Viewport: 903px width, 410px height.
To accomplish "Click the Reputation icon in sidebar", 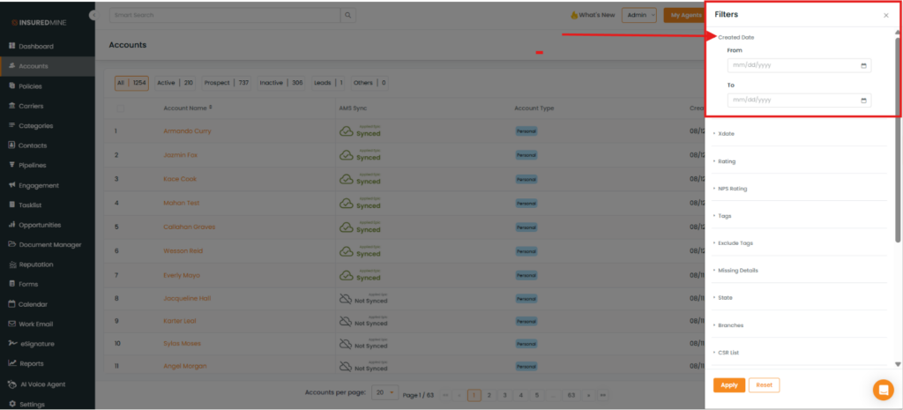I will pos(12,265).
